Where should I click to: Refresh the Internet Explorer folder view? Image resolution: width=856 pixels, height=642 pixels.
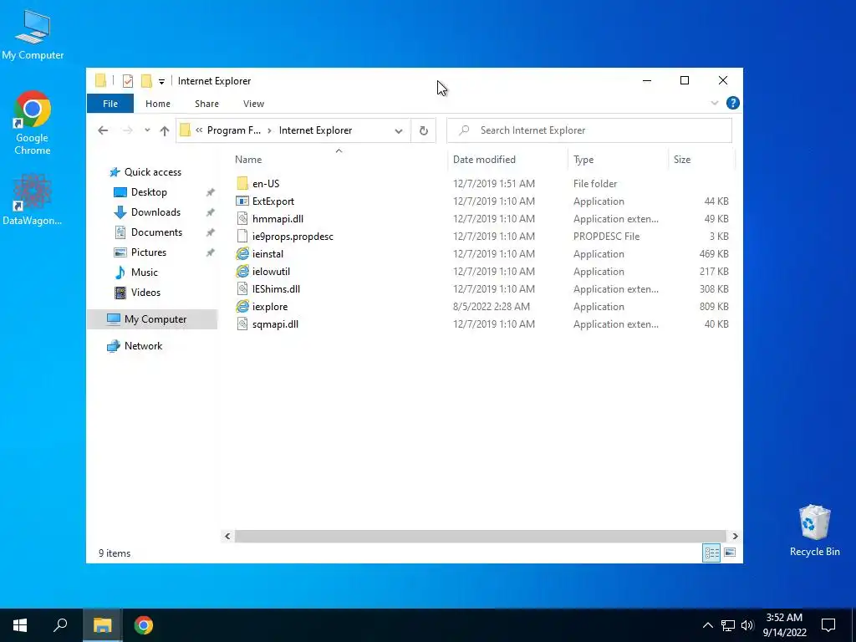[x=423, y=130]
